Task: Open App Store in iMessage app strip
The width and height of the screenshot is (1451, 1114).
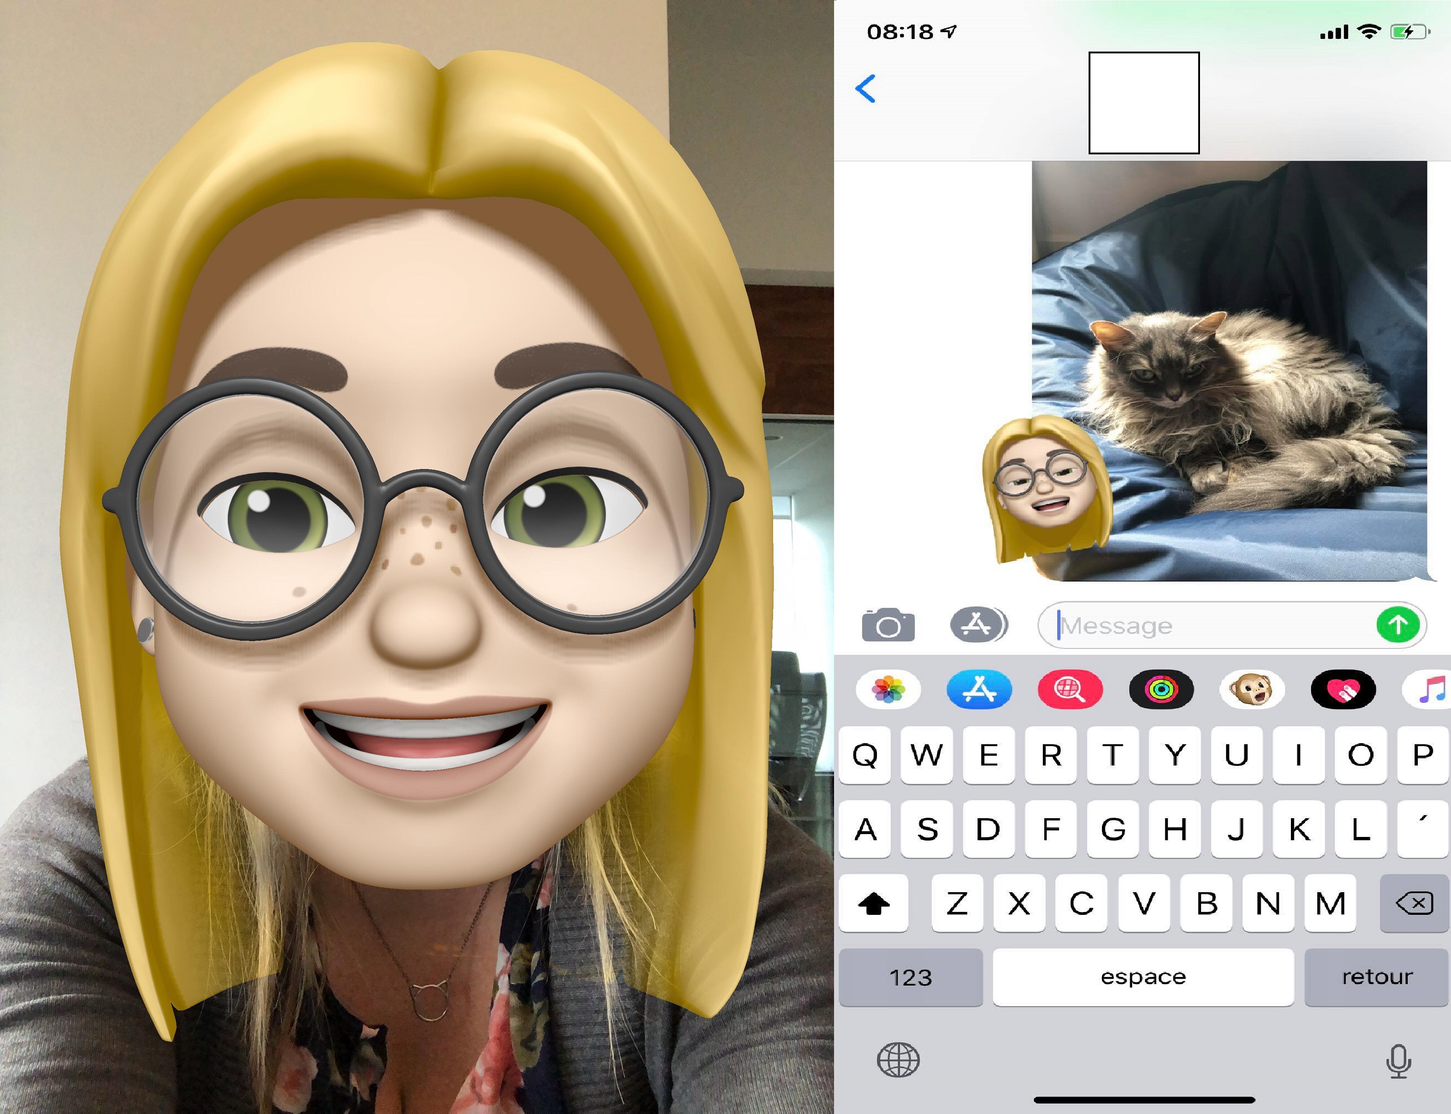Action: pyautogui.click(x=979, y=690)
